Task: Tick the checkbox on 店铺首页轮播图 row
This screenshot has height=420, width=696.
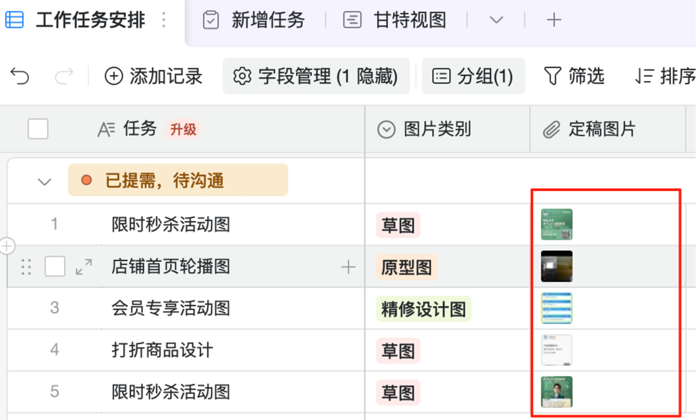Action: coord(55,266)
